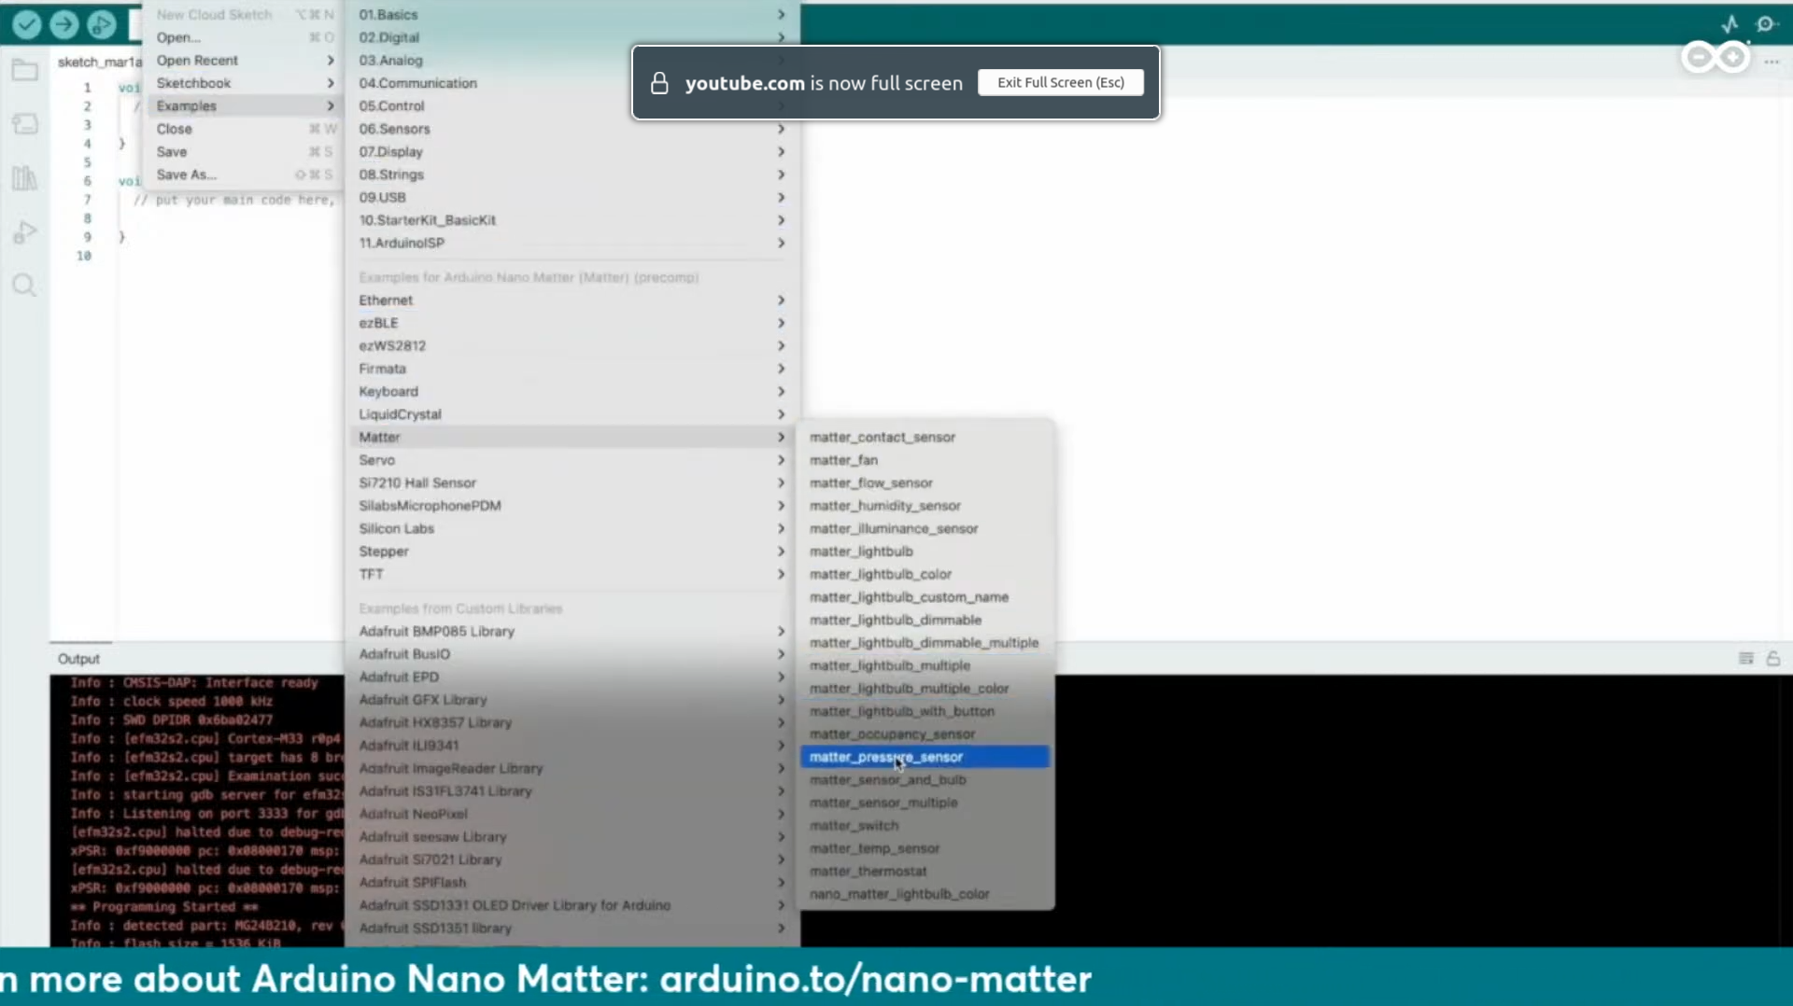Expand 08.Strings examples submenu
This screenshot has width=1793, height=1006.
click(x=572, y=175)
